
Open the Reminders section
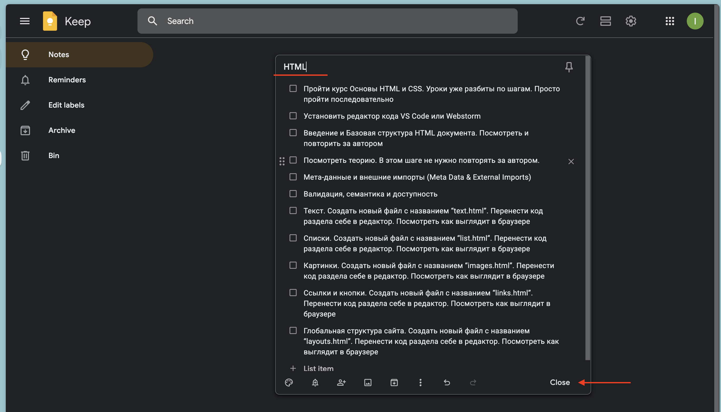tap(79, 80)
